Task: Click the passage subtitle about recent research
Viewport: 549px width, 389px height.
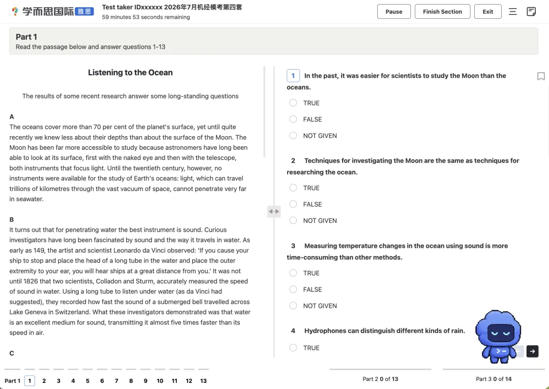Action: tap(130, 96)
